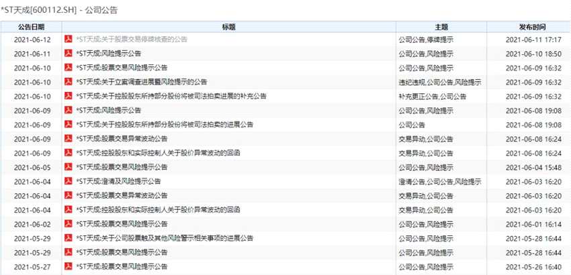Click PDF icon of 2021-05-29 股票交易风险提示公告

click(x=69, y=252)
